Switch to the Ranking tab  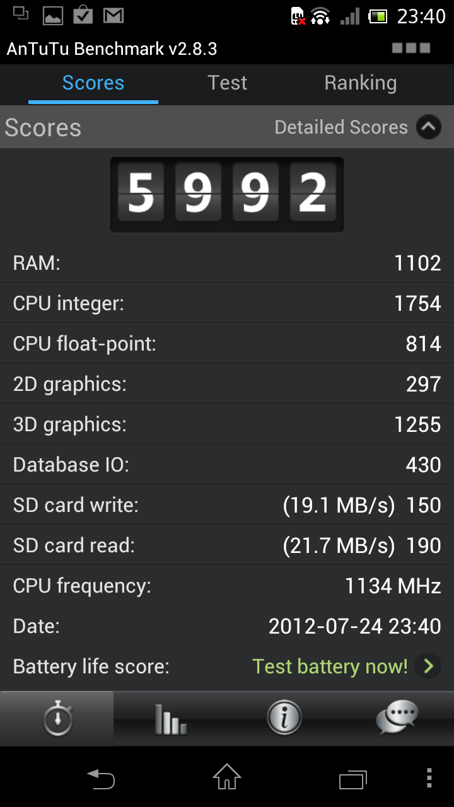coord(361,83)
